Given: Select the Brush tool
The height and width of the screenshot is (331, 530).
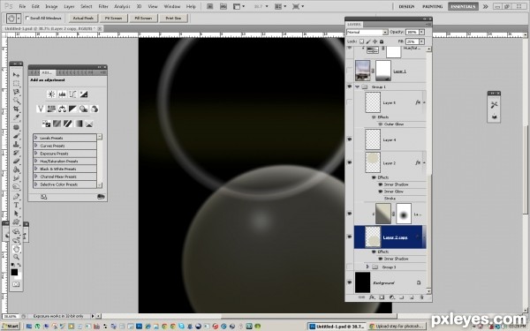Looking at the screenshot, I should pyautogui.click(x=16, y=136).
